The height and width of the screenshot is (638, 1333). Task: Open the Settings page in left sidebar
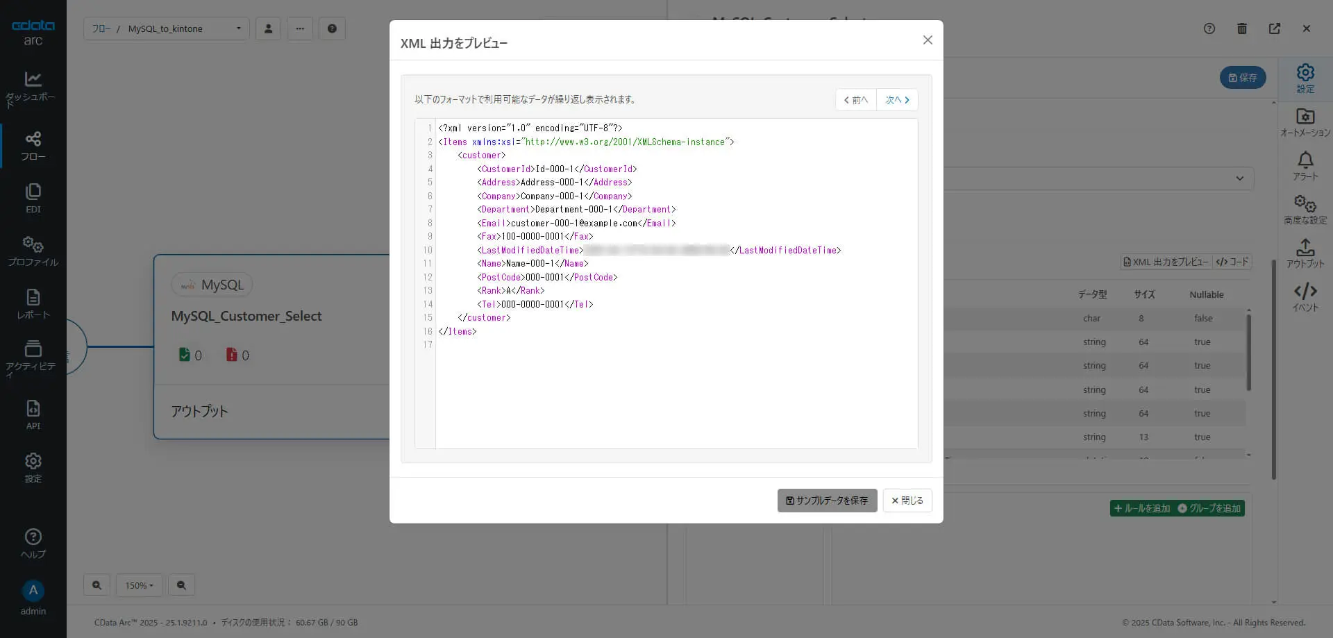pos(33,468)
